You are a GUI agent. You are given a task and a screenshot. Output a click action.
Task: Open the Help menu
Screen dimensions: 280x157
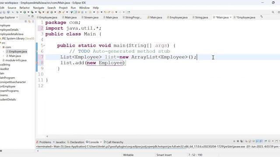tap(96, 8)
